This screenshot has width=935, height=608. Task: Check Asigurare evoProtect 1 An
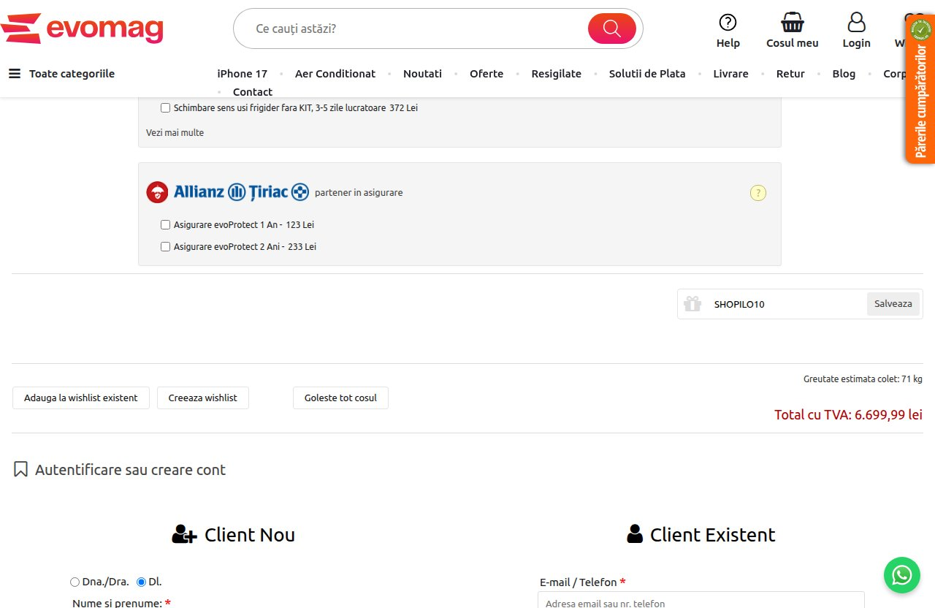(166, 225)
